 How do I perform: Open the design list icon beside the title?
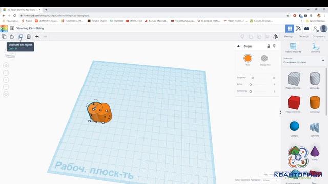(12, 28)
